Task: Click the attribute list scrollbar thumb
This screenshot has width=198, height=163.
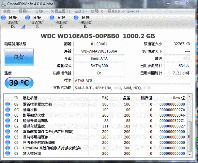Action: click(x=189, y=136)
